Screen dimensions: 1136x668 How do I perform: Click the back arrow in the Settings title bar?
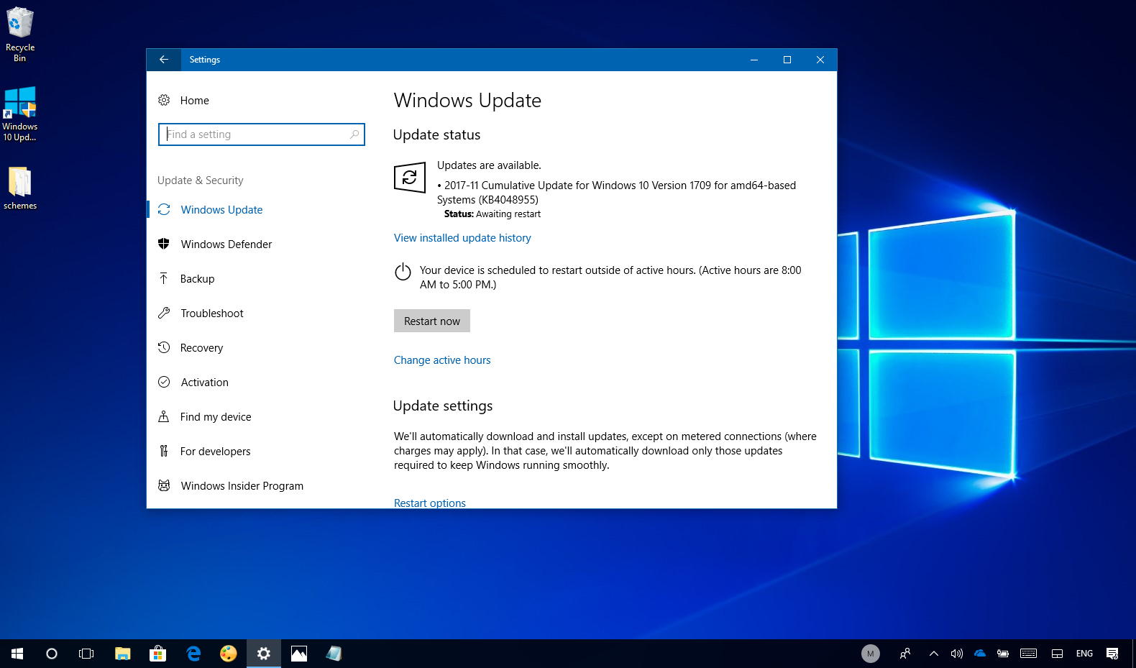coord(164,60)
